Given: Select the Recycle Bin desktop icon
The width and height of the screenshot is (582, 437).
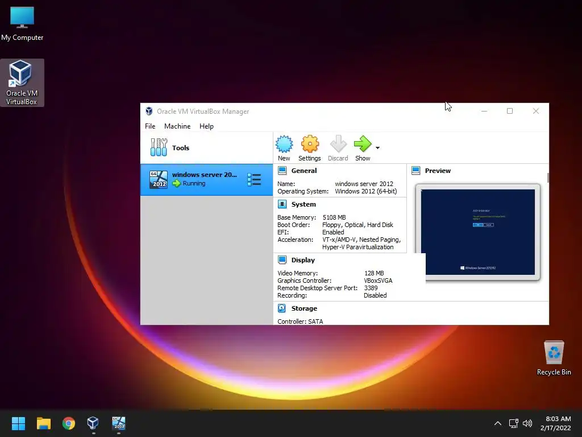Looking at the screenshot, I should pyautogui.click(x=554, y=358).
